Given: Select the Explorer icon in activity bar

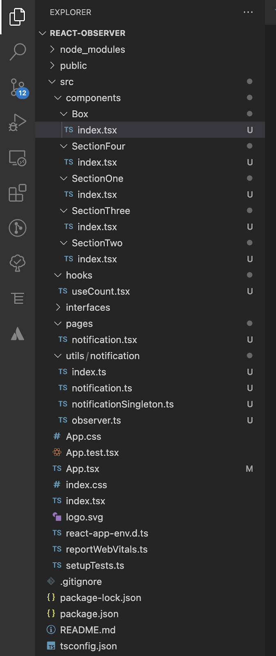Looking at the screenshot, I should [x=17, y=17].
